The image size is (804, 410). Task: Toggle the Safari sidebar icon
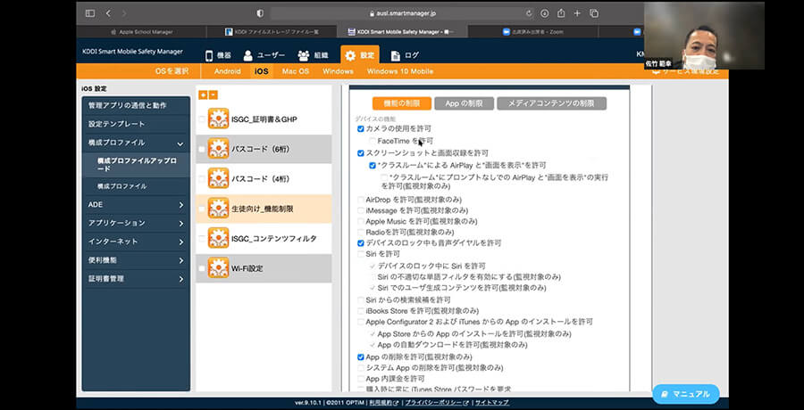(x=89, y=13)
